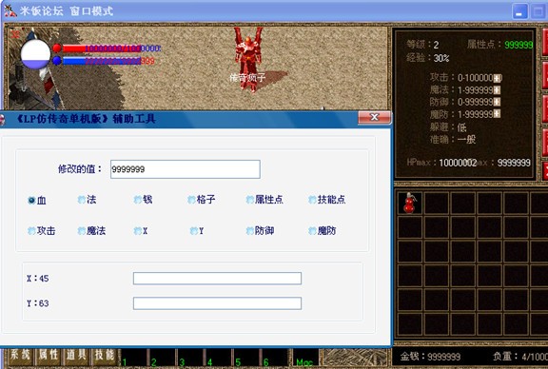The height and width of the screenshot is (369, 548).
Task: Increase 魔防 stat with plus button
Action: 497,113
